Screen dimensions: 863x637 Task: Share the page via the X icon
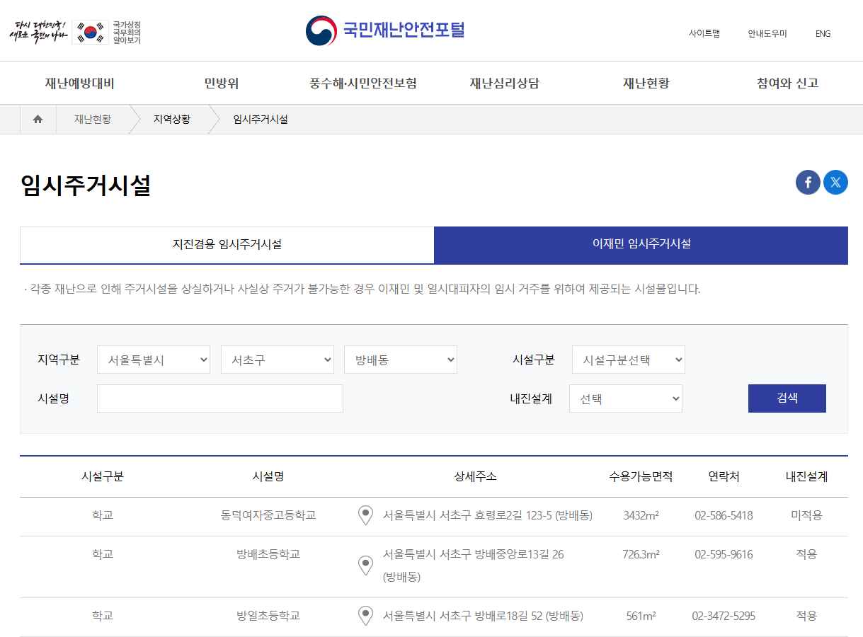point(835,182)
